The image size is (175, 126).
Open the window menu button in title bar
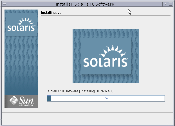5,4
